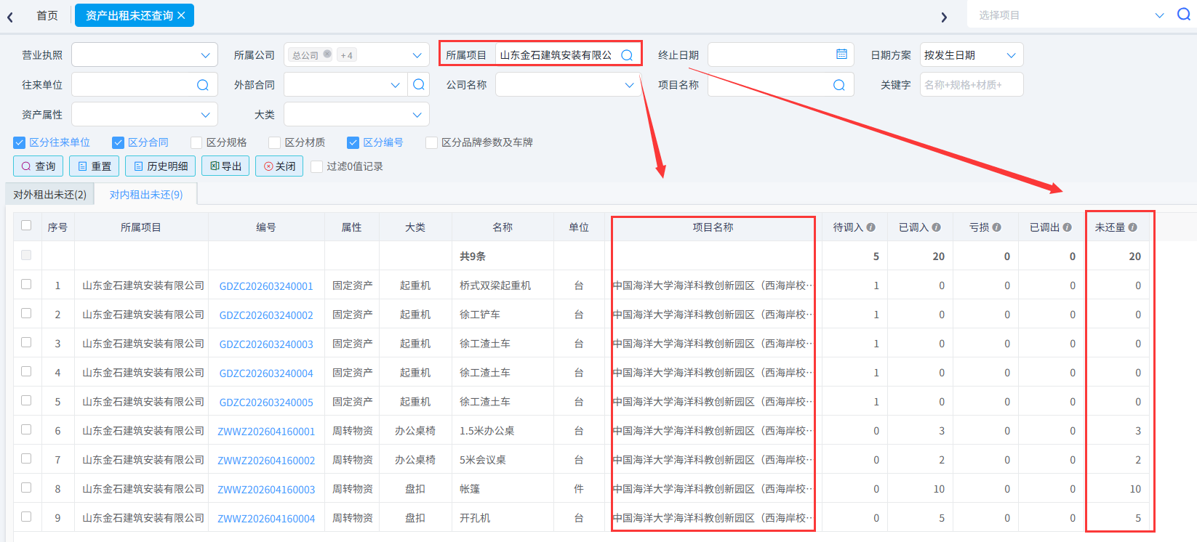The image size is (1197, 542).
Task: Remove the 总公司 tag from 所属公司
Action: 327,54
